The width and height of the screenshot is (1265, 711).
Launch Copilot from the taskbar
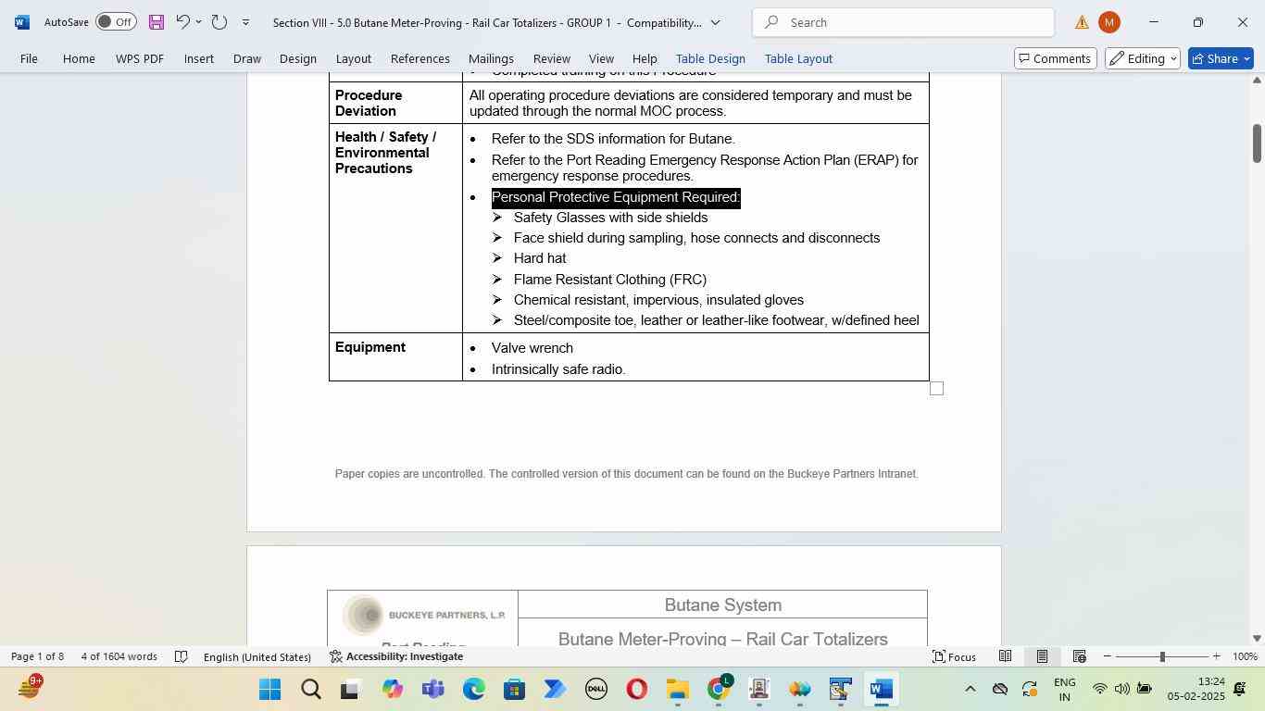(393, 690)
